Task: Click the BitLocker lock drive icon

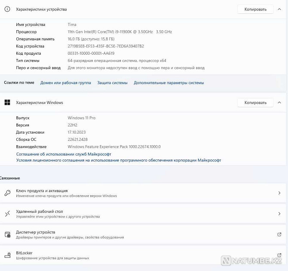Action: tap(8, 255)
